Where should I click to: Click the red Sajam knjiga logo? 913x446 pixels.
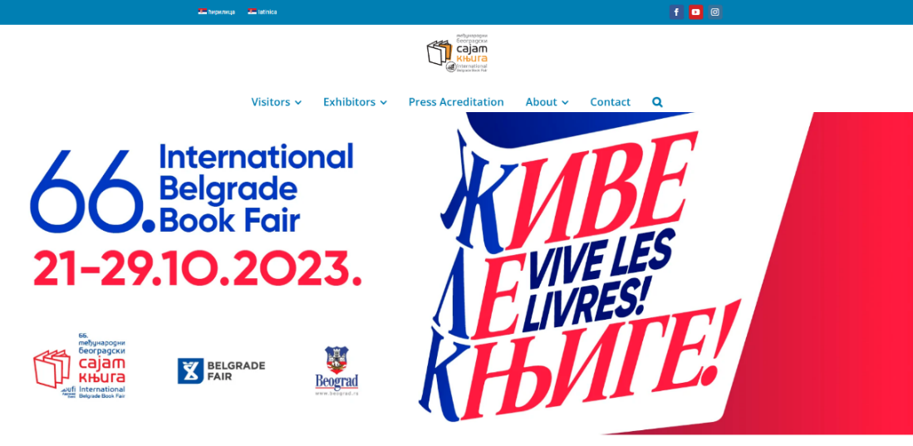79,366
